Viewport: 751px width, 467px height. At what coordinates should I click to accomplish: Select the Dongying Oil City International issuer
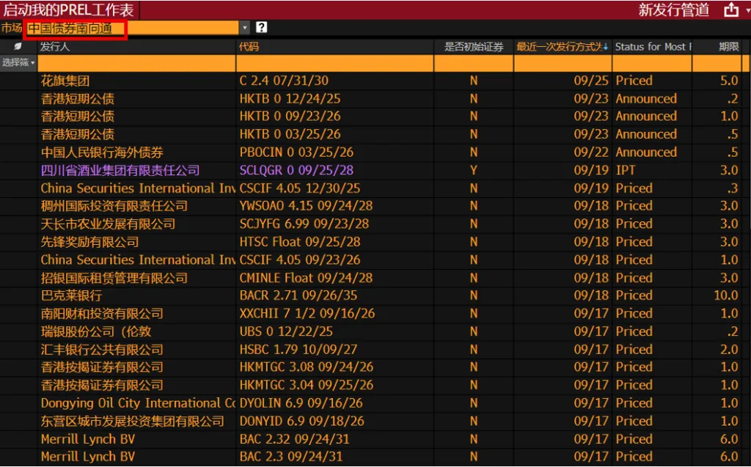pos(138,403)
